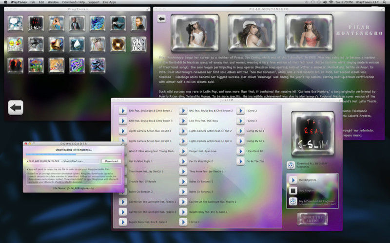Play Babes Go Bananas 1
Image resolution: width=390 pixels, height=243 pixels.
(x=183, y=181)
